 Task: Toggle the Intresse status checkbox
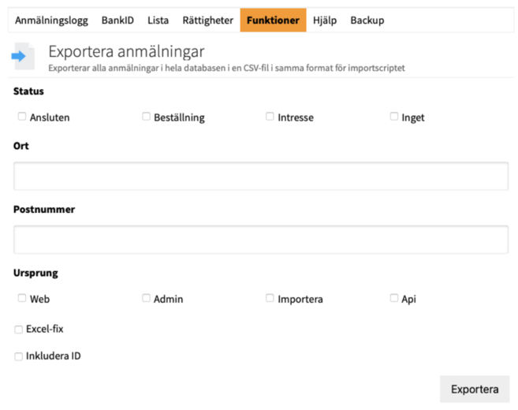point(270,117)
